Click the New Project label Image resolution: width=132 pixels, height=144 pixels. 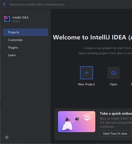(86, 84)
